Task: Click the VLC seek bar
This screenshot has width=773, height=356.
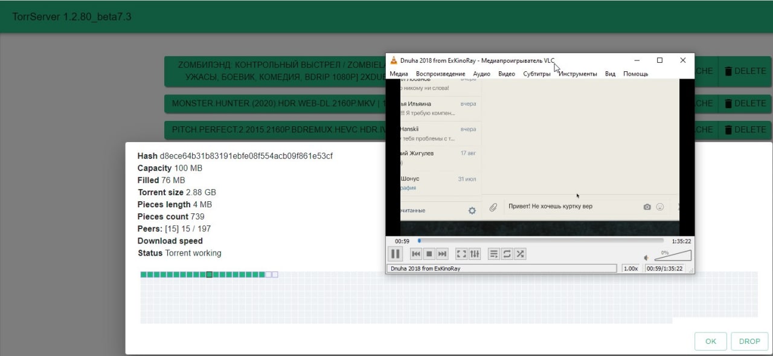Action: point(540,241)
